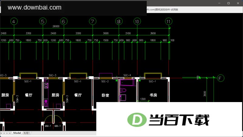Screen dimensions: 243x137
Task: Click the 1500 dimension text
Action: pyautogui.click(x=106, y=40)
